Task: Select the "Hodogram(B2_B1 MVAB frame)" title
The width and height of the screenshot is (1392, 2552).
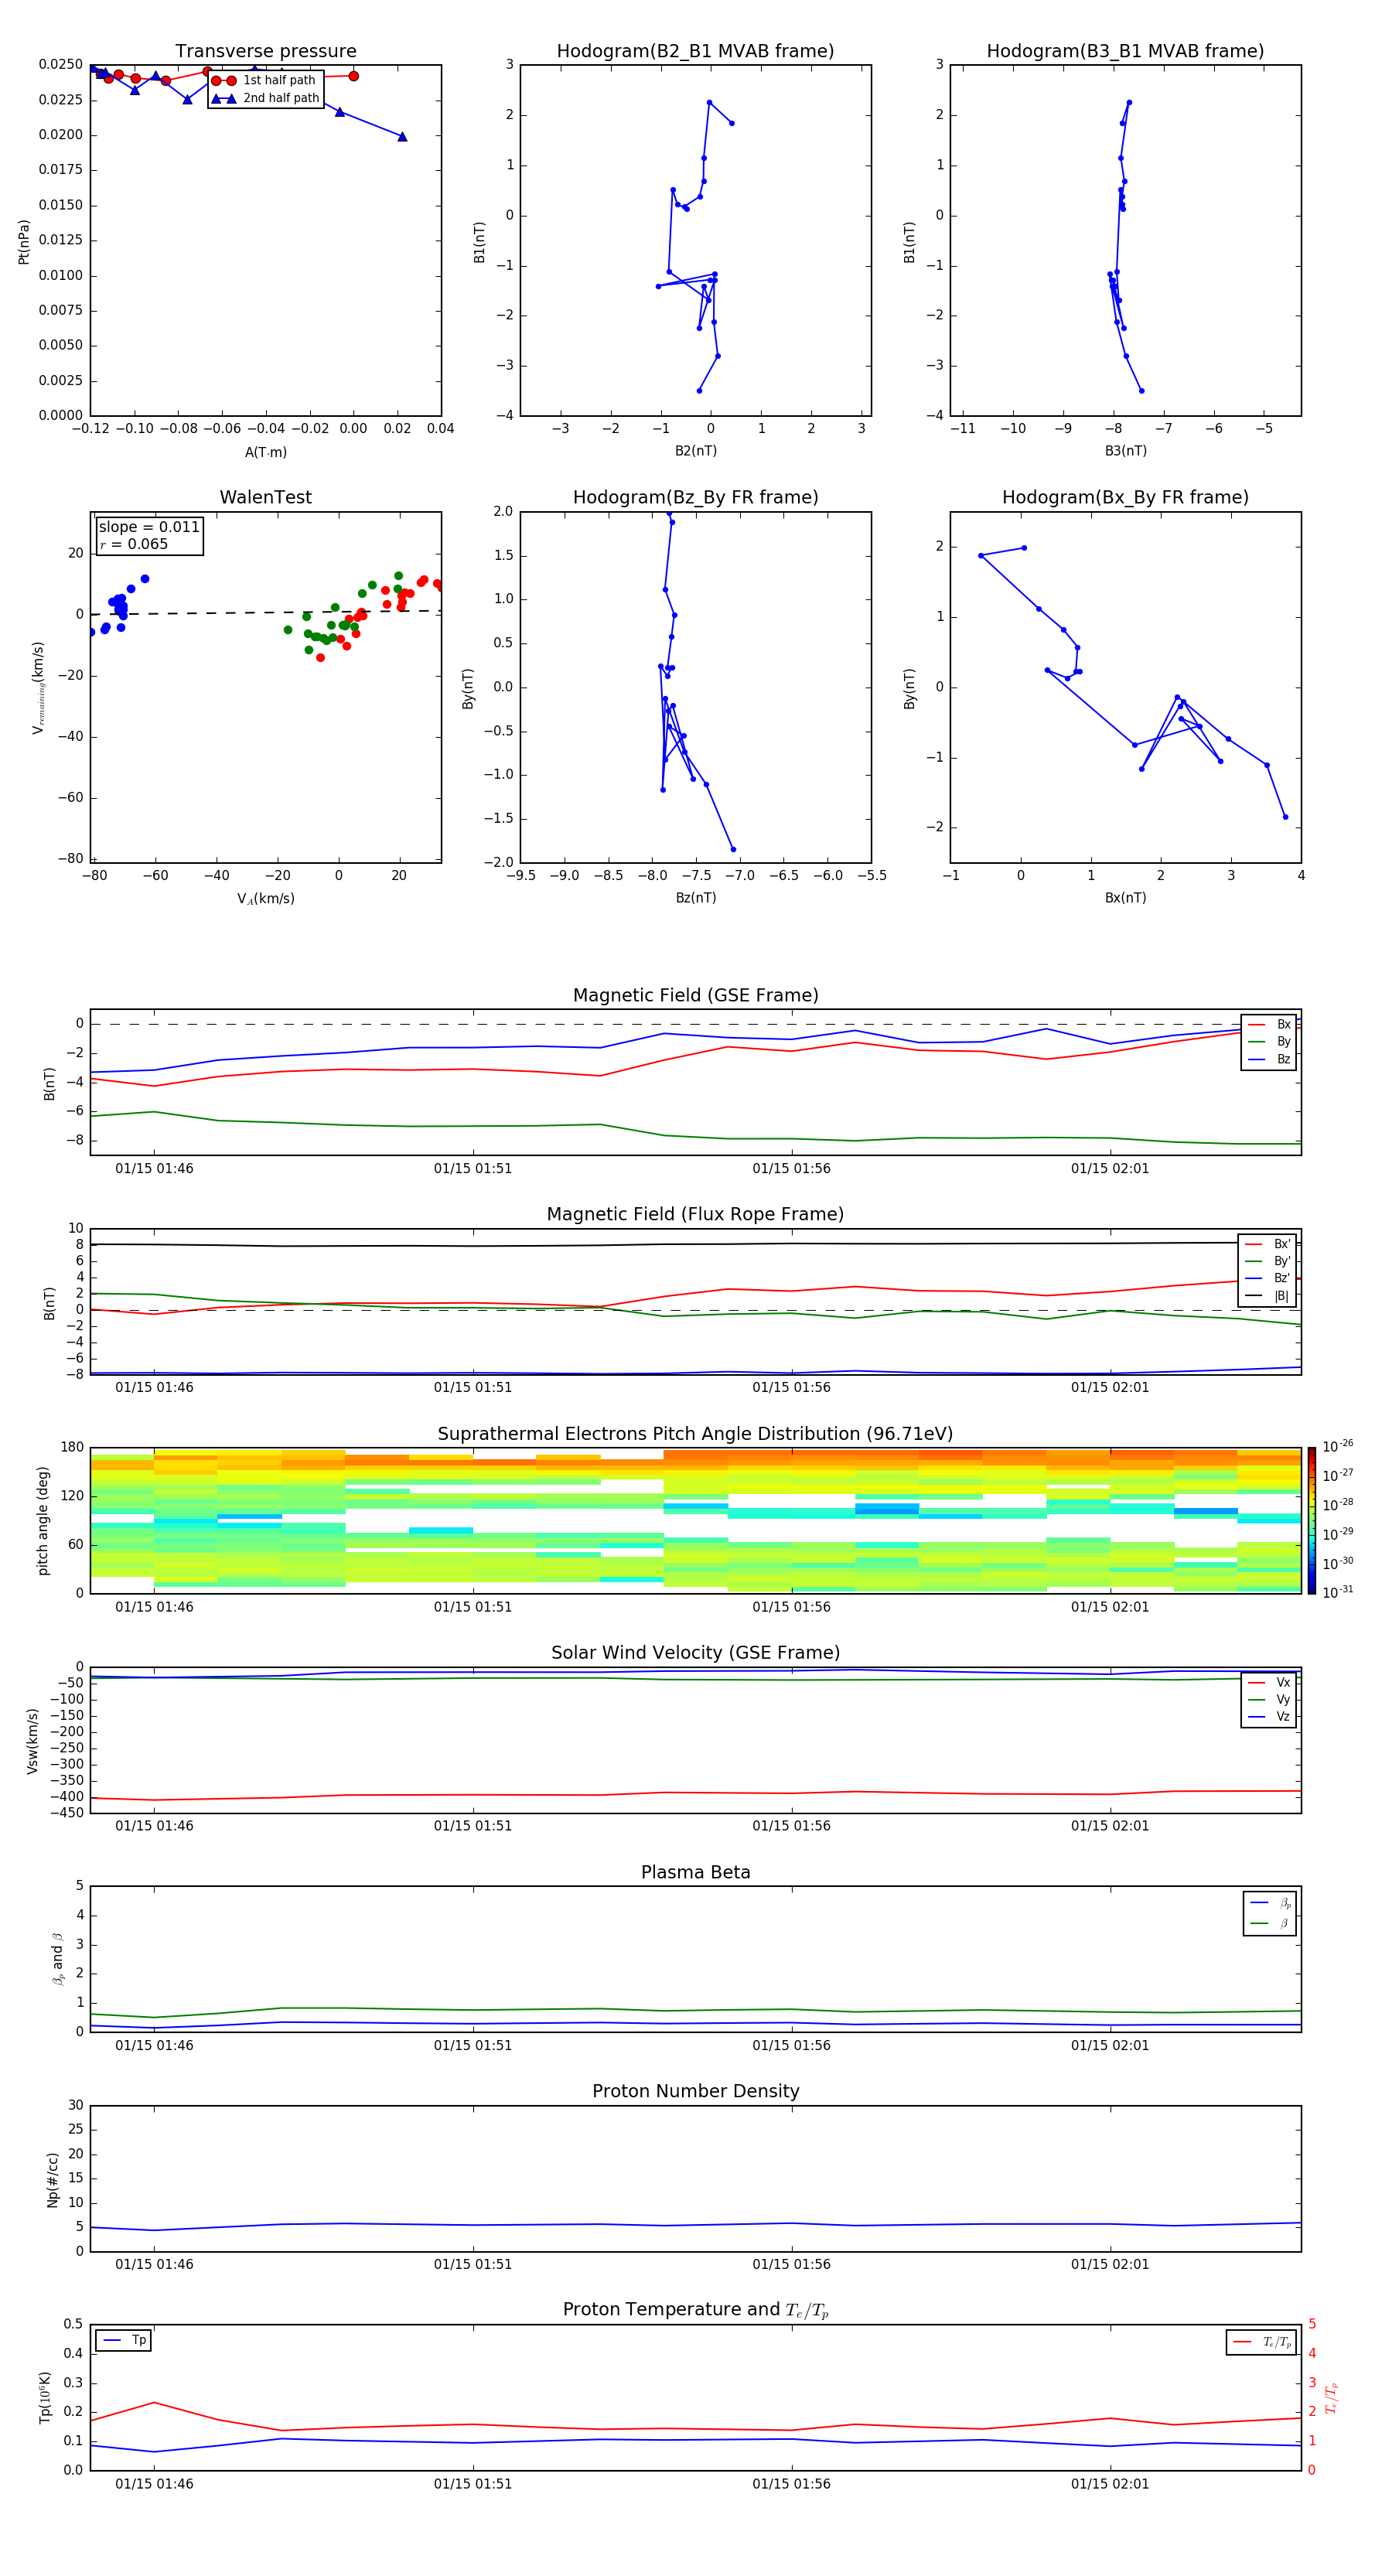Action: point(695,52)
